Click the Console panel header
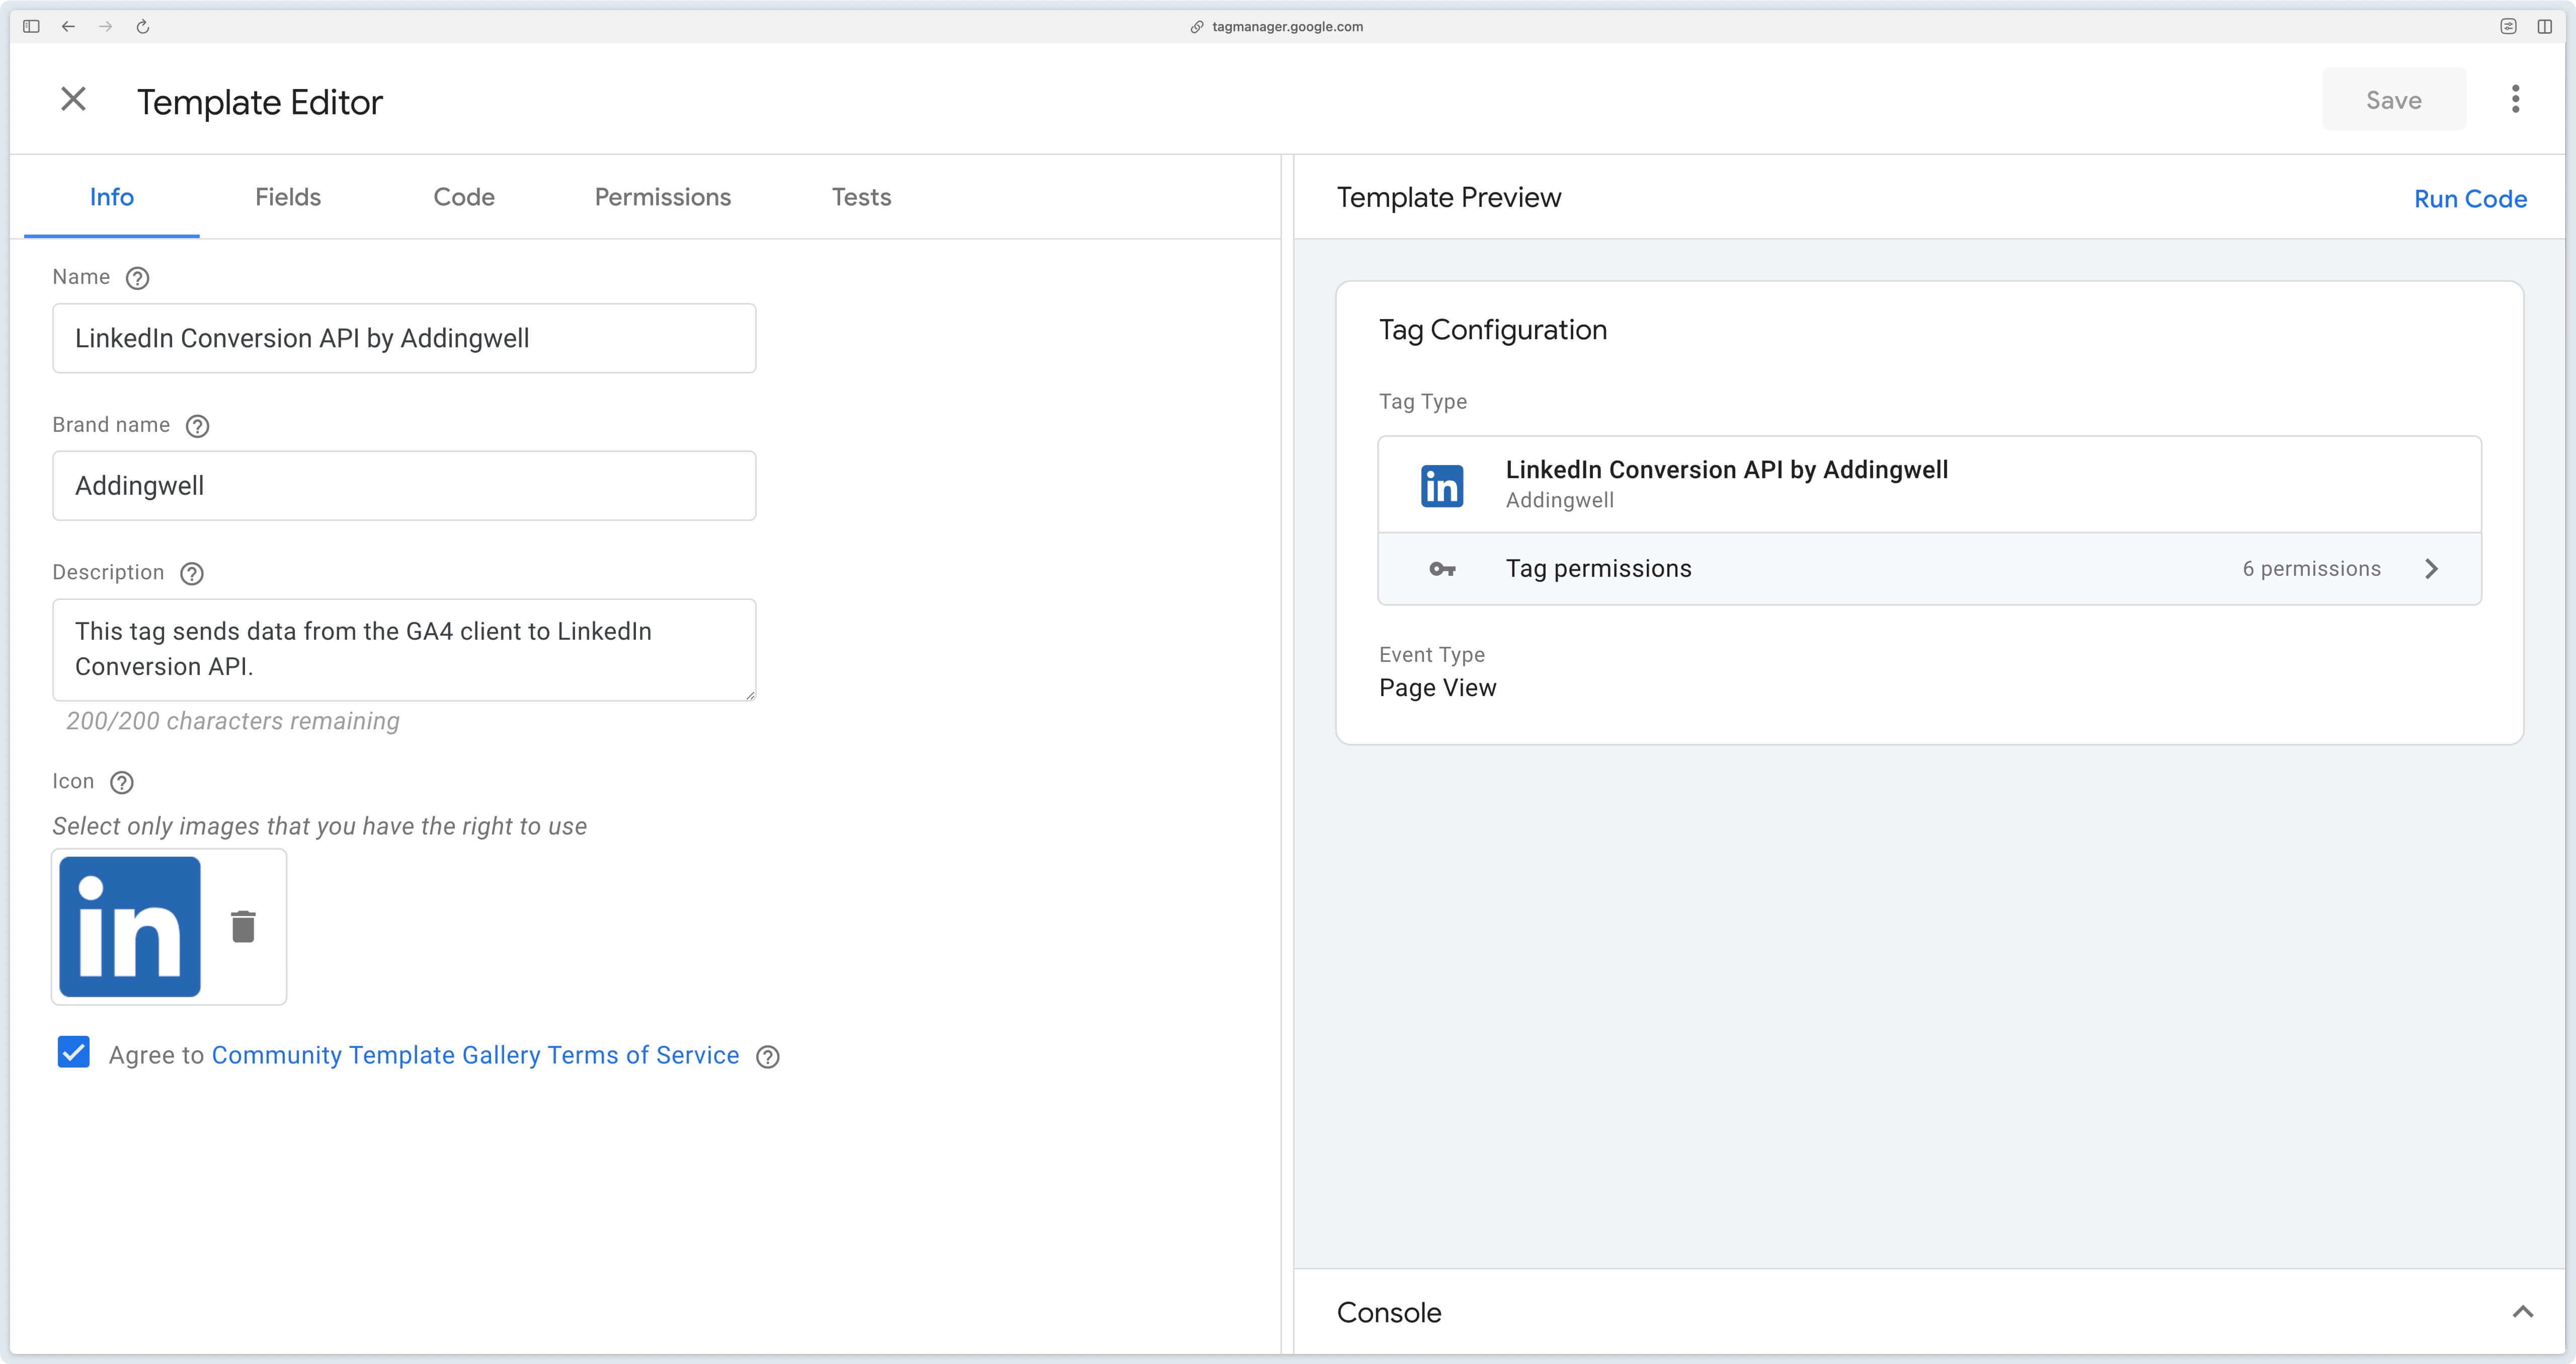The width and height of the screenshot is (2576, 1364). pos(1929,1312)
